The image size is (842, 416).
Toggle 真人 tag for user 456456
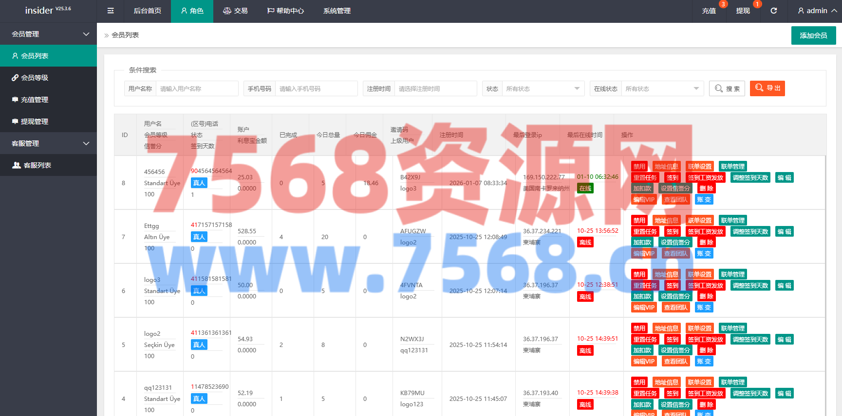[x=199, y=183]
